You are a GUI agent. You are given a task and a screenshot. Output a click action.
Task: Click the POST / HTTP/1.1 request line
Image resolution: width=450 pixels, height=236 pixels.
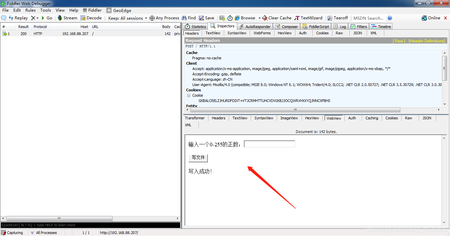[201, 46]
